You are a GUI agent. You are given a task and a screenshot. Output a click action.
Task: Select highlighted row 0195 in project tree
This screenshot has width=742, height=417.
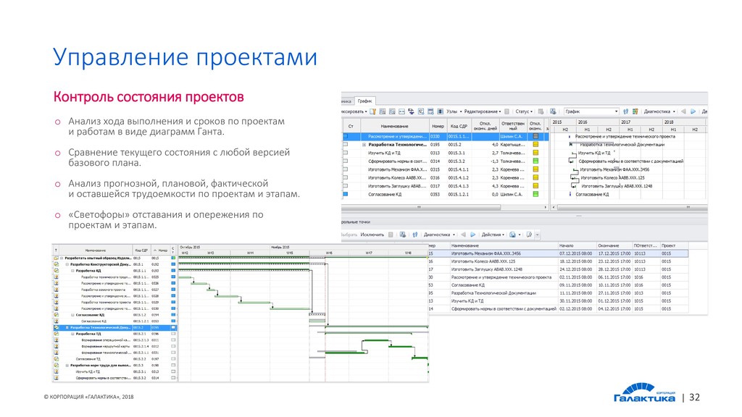point(115,328)
